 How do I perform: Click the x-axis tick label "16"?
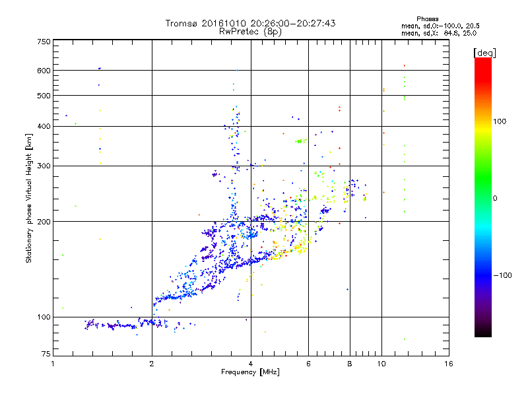449,364
